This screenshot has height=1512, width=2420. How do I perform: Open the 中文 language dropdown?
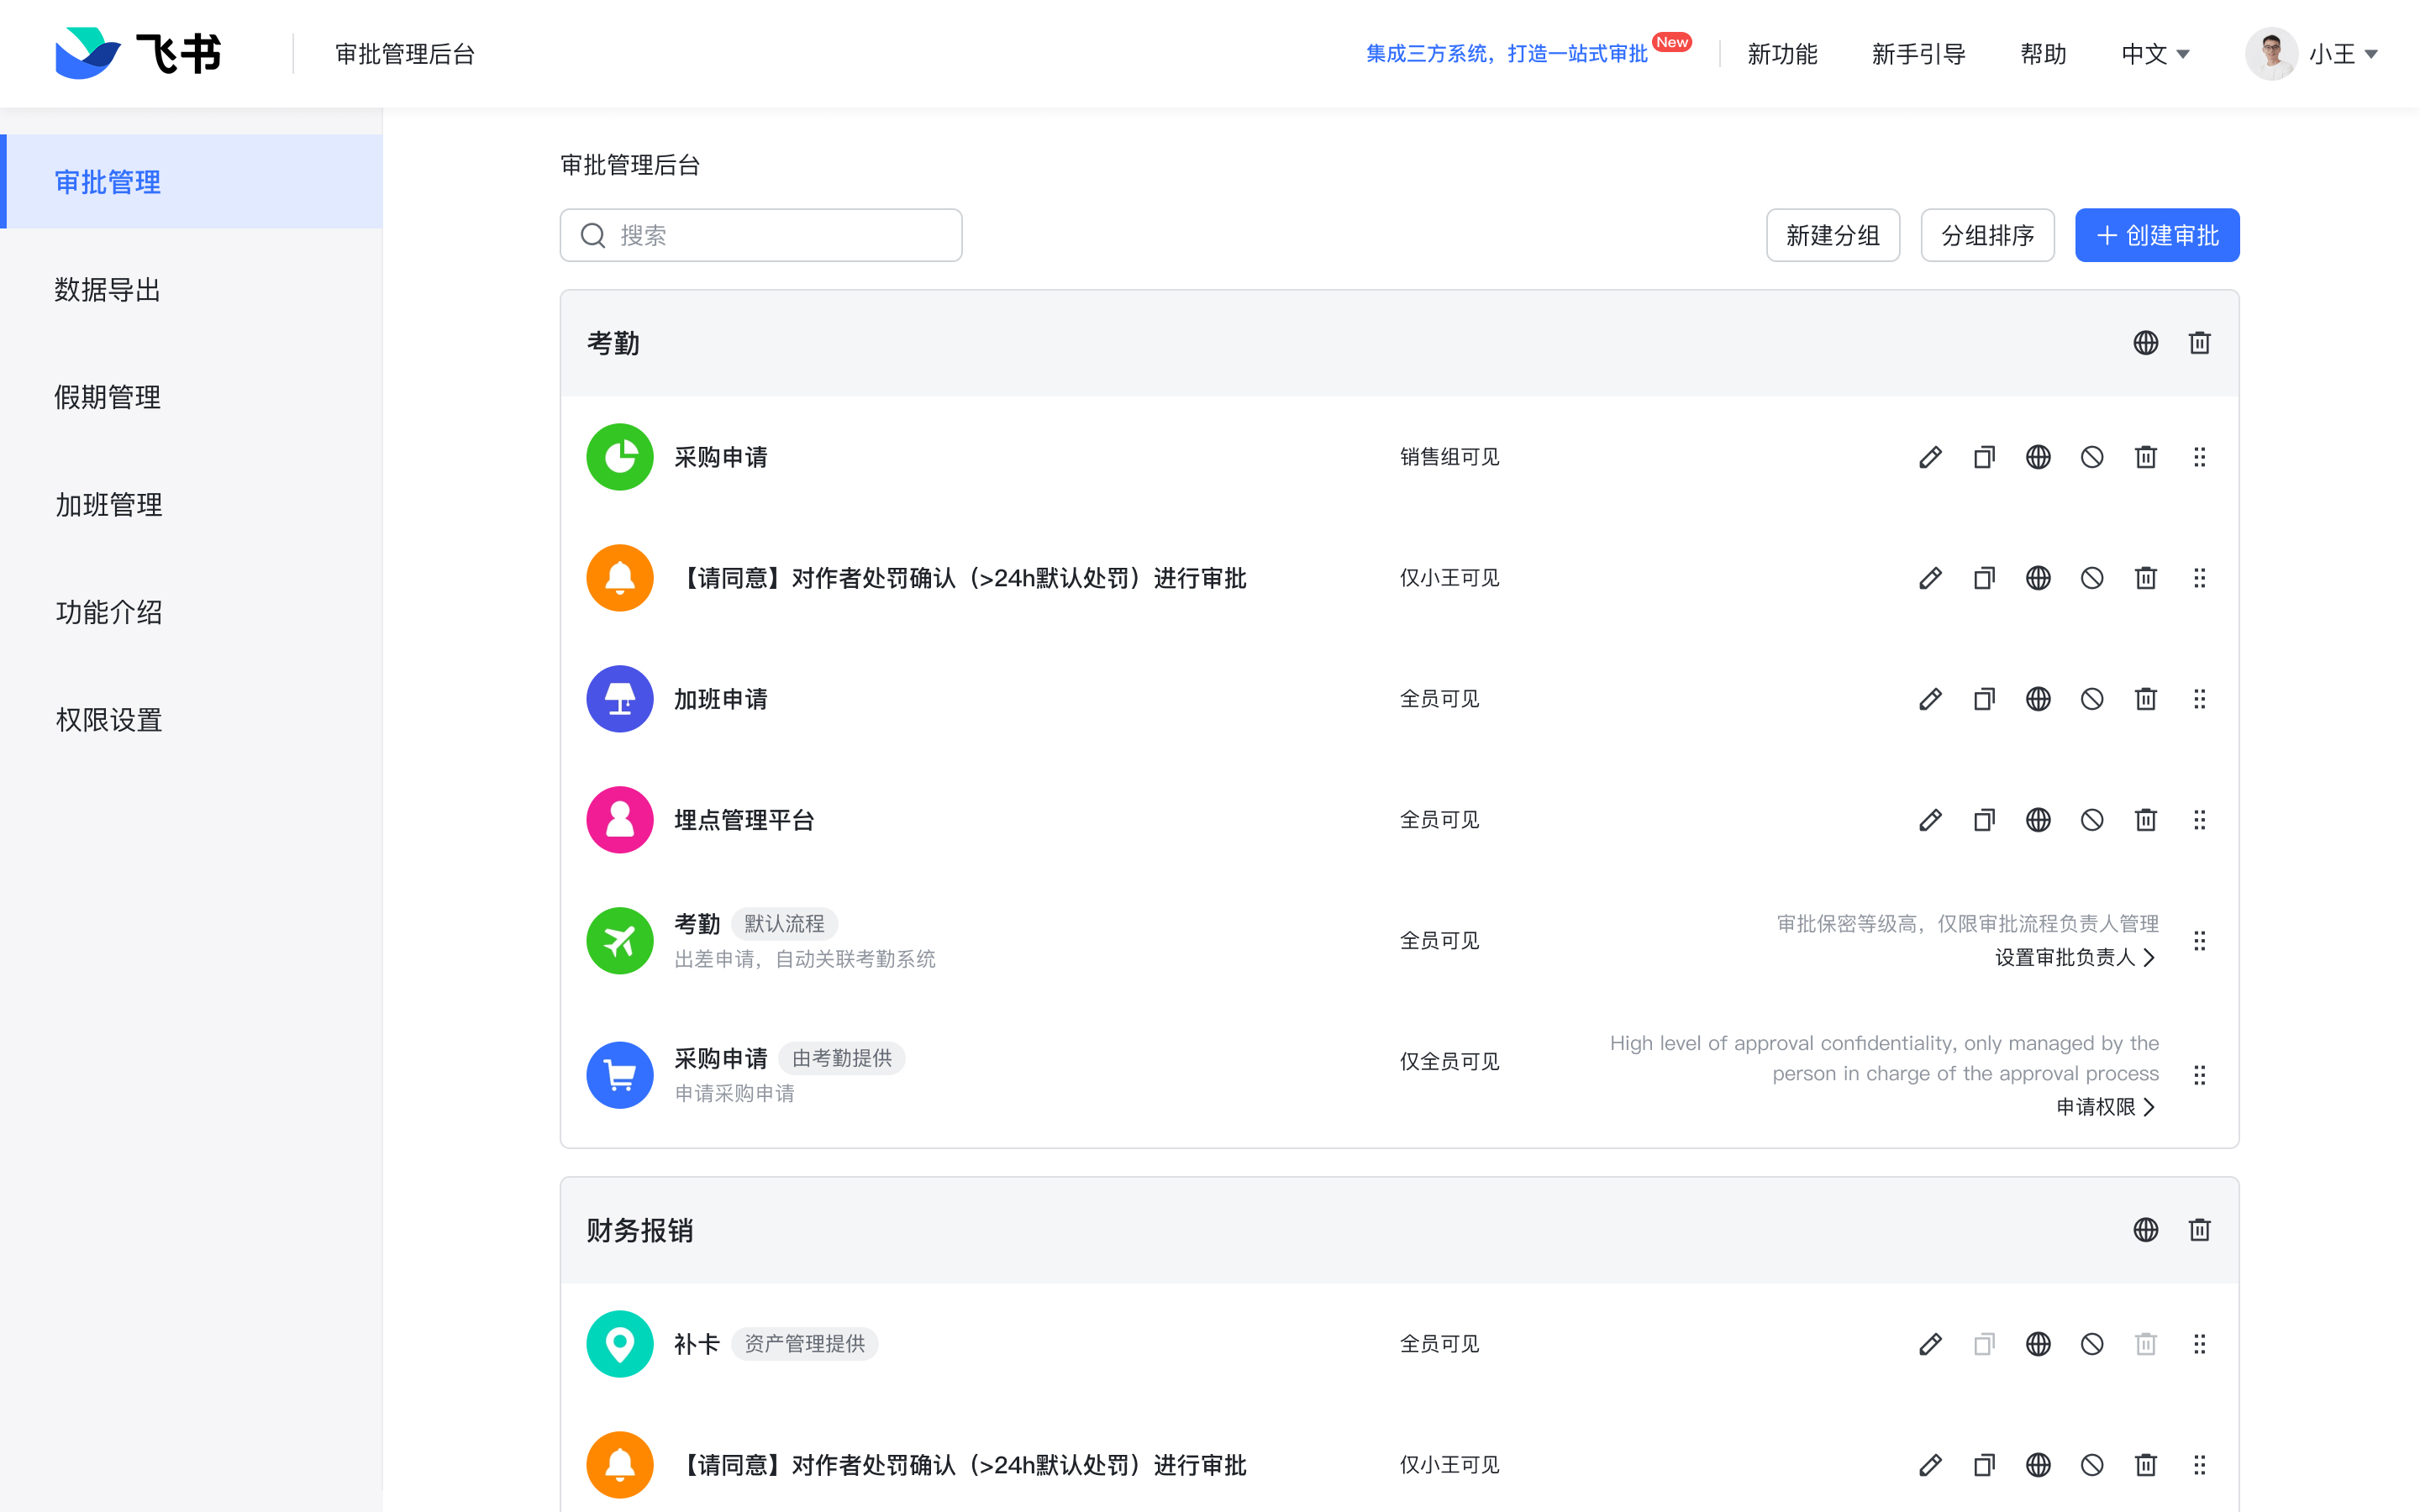tap(2155, 54)
